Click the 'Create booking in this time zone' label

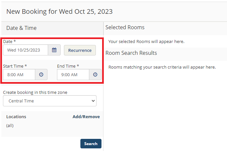pos(35,92)
